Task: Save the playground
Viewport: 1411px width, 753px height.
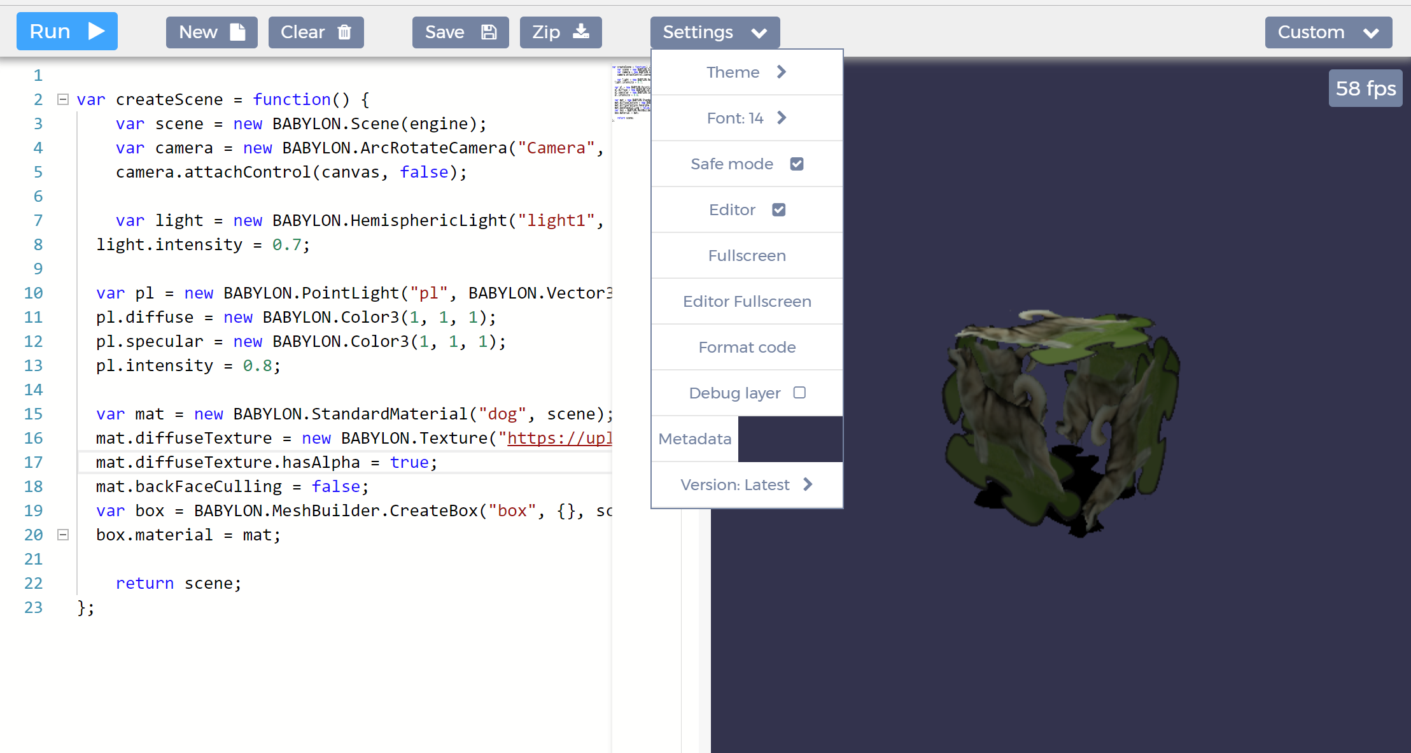Action: [x=460, y=32]
